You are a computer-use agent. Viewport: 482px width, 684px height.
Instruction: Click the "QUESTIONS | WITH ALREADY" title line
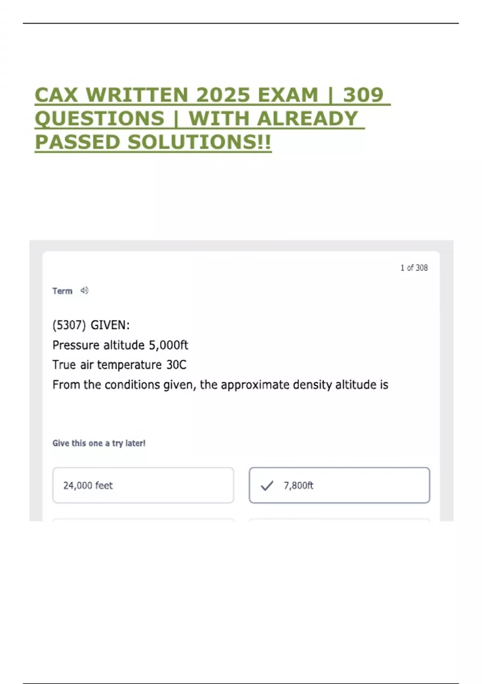196,119
